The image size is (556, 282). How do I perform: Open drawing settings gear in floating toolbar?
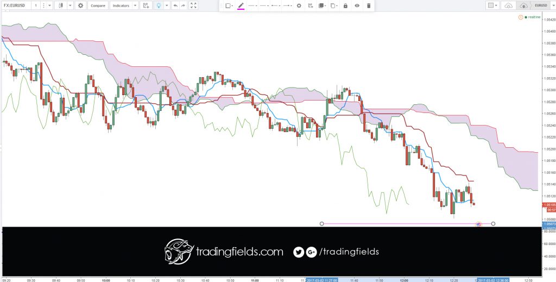pyautogui.click(x=299, y=5)
